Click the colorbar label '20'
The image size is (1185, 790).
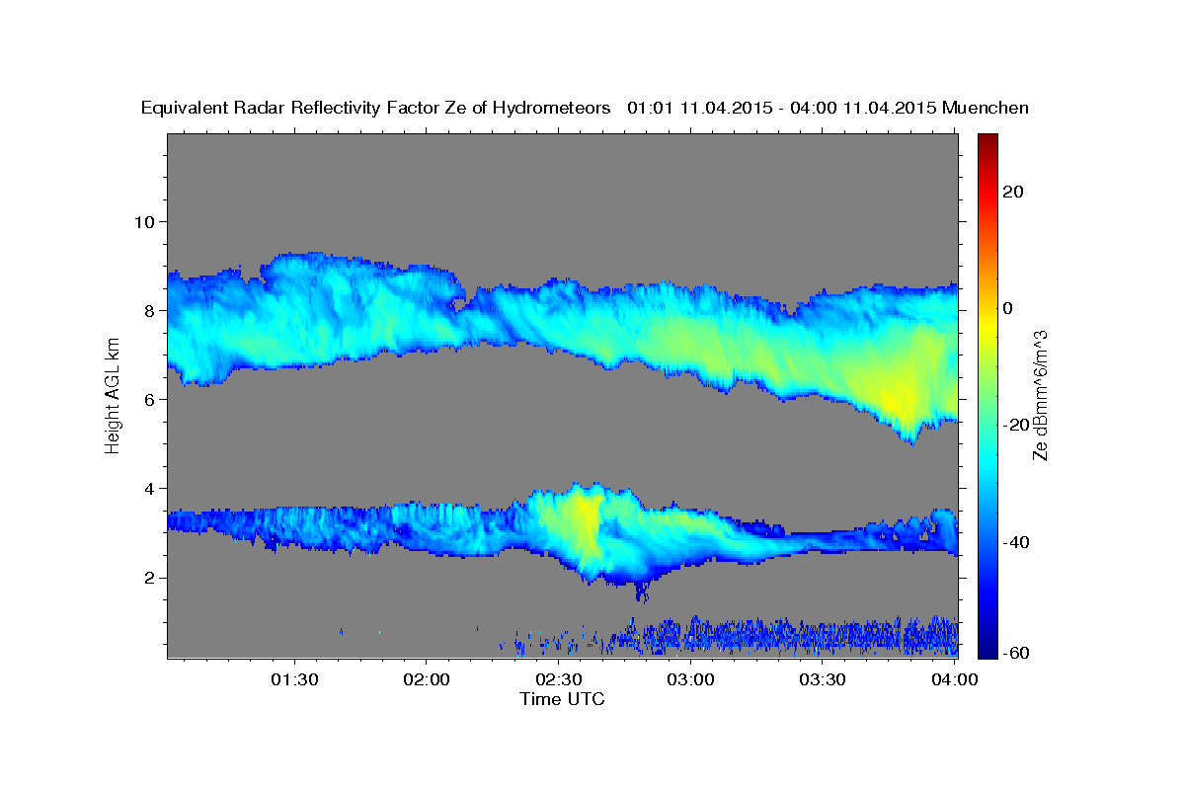(1015, 192)
